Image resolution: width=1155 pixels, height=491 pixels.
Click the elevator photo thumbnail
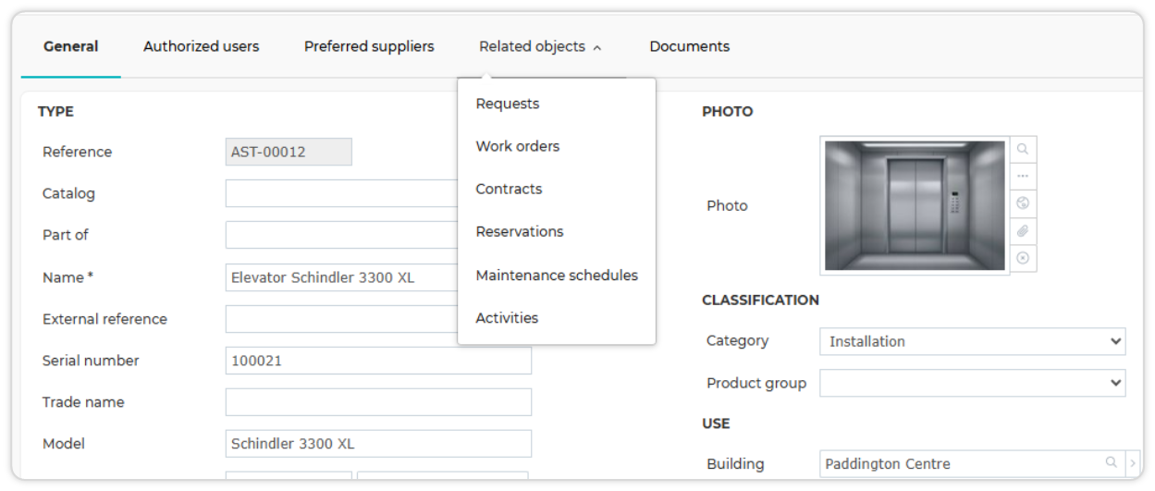(x=915, y=205)
